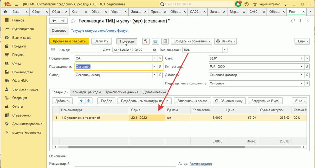Viewport: 315px width, 168px height.
Task: Expand Предприятие dropdown arrow
Action: pos(155,58)
